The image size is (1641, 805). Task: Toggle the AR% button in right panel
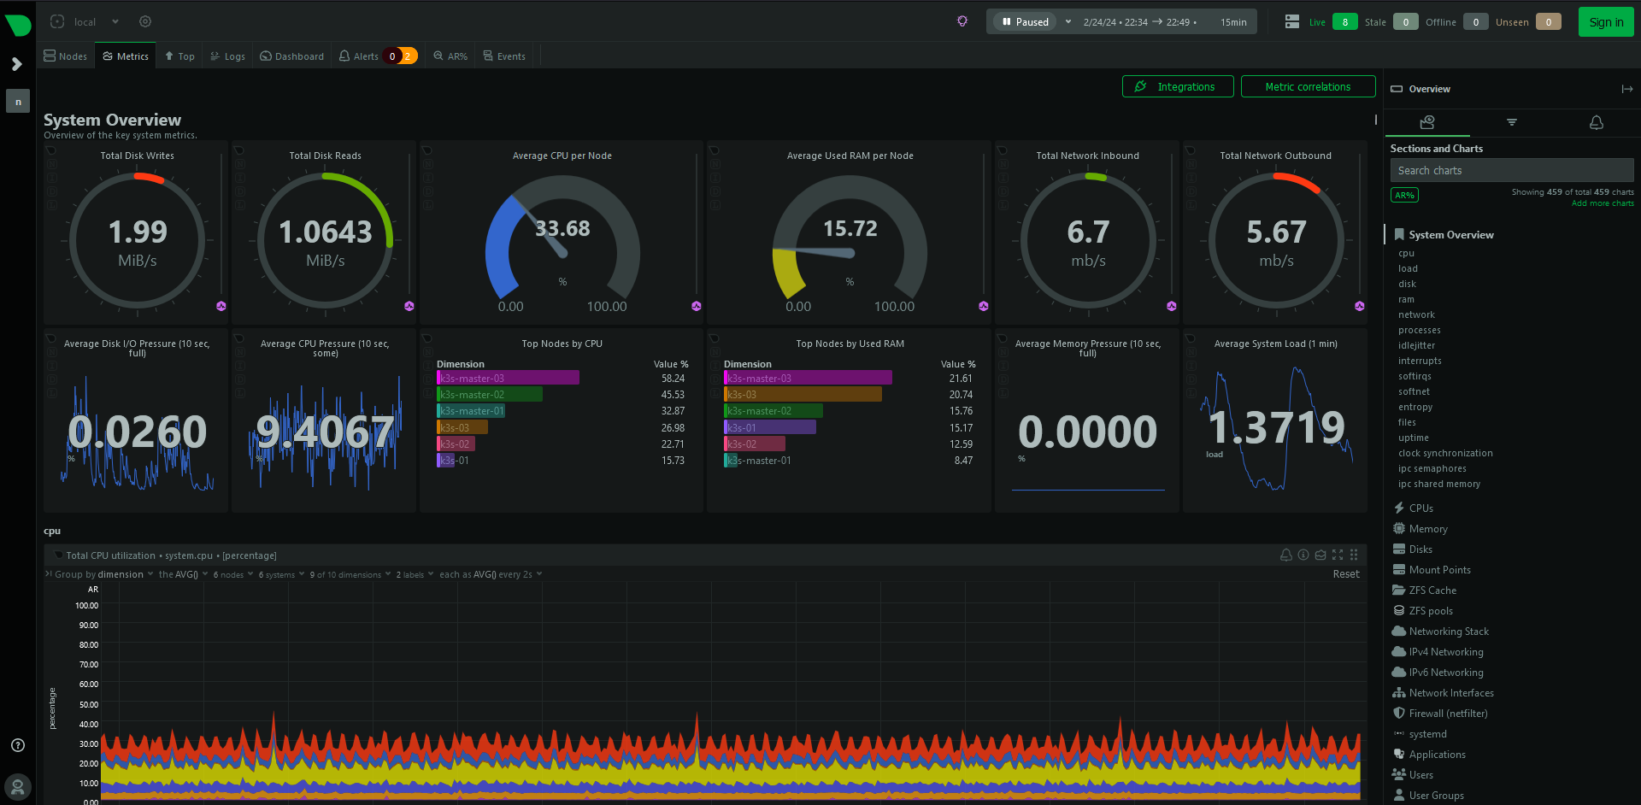pos(1404,195)
